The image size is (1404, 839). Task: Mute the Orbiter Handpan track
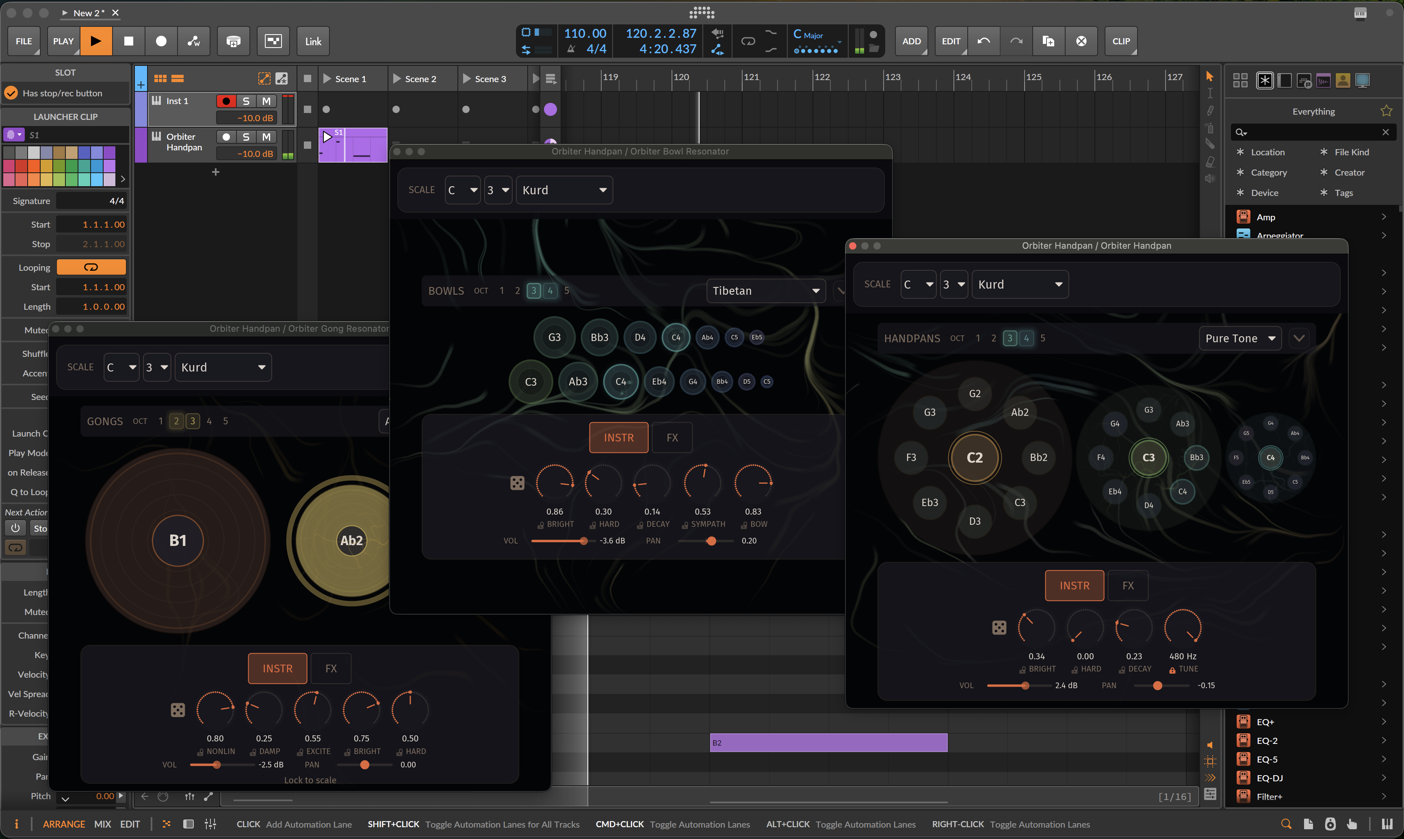266,137
